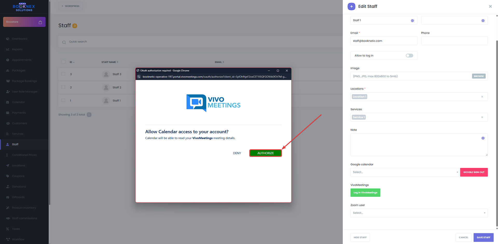Open Staff commissions from the menu

coord(24,218)
